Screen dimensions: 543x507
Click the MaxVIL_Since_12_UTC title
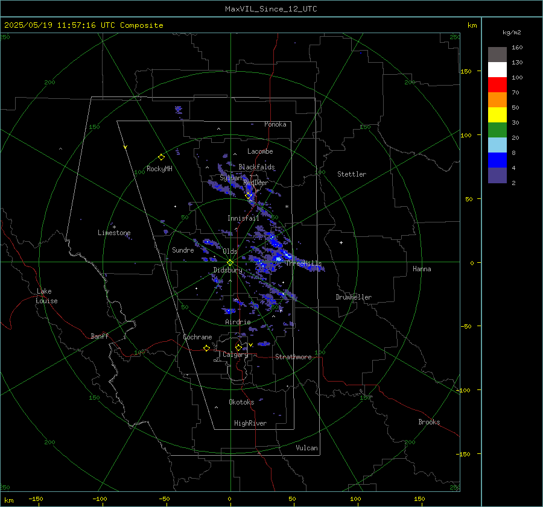(271, 9)
